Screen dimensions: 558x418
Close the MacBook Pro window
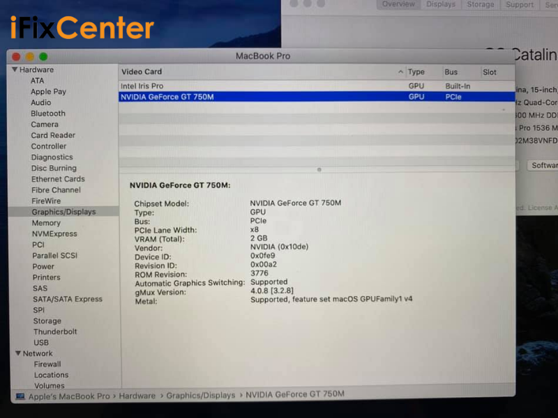[16, 57]
